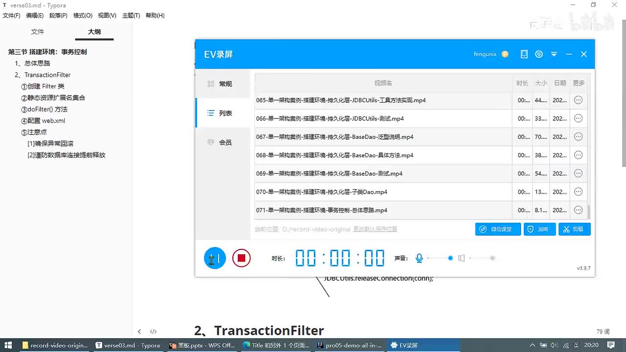
Task: Click the 剪辑 button
Action: coord(575,229)
